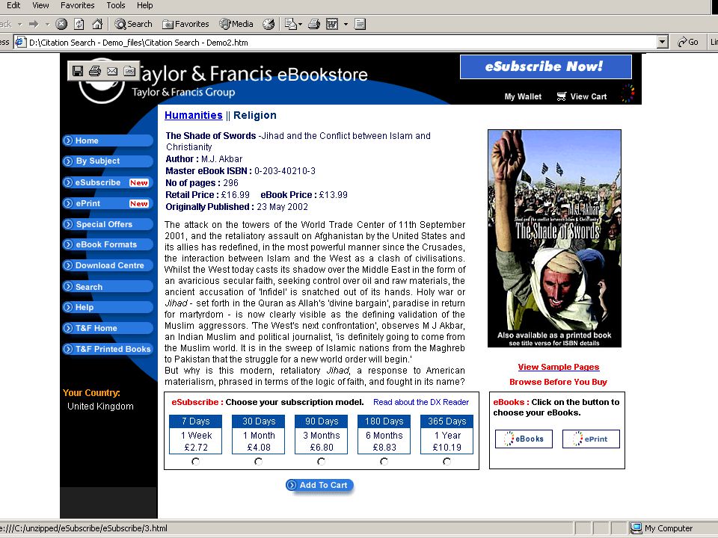
Task: Open By Subject sidebar item
Action: [x=108, y=161]
